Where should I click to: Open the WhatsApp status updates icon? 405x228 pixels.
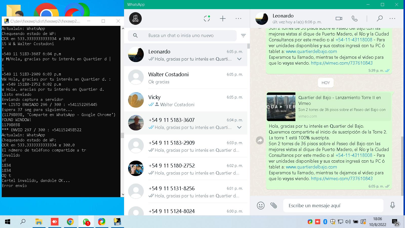pyautogui.click(x=207, y=18)
